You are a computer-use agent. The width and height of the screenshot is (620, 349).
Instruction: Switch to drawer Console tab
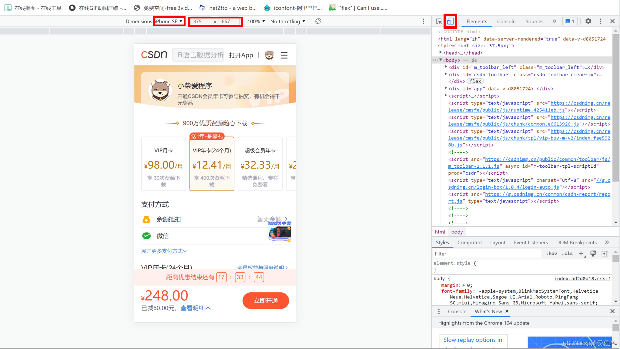click(457, 311)
